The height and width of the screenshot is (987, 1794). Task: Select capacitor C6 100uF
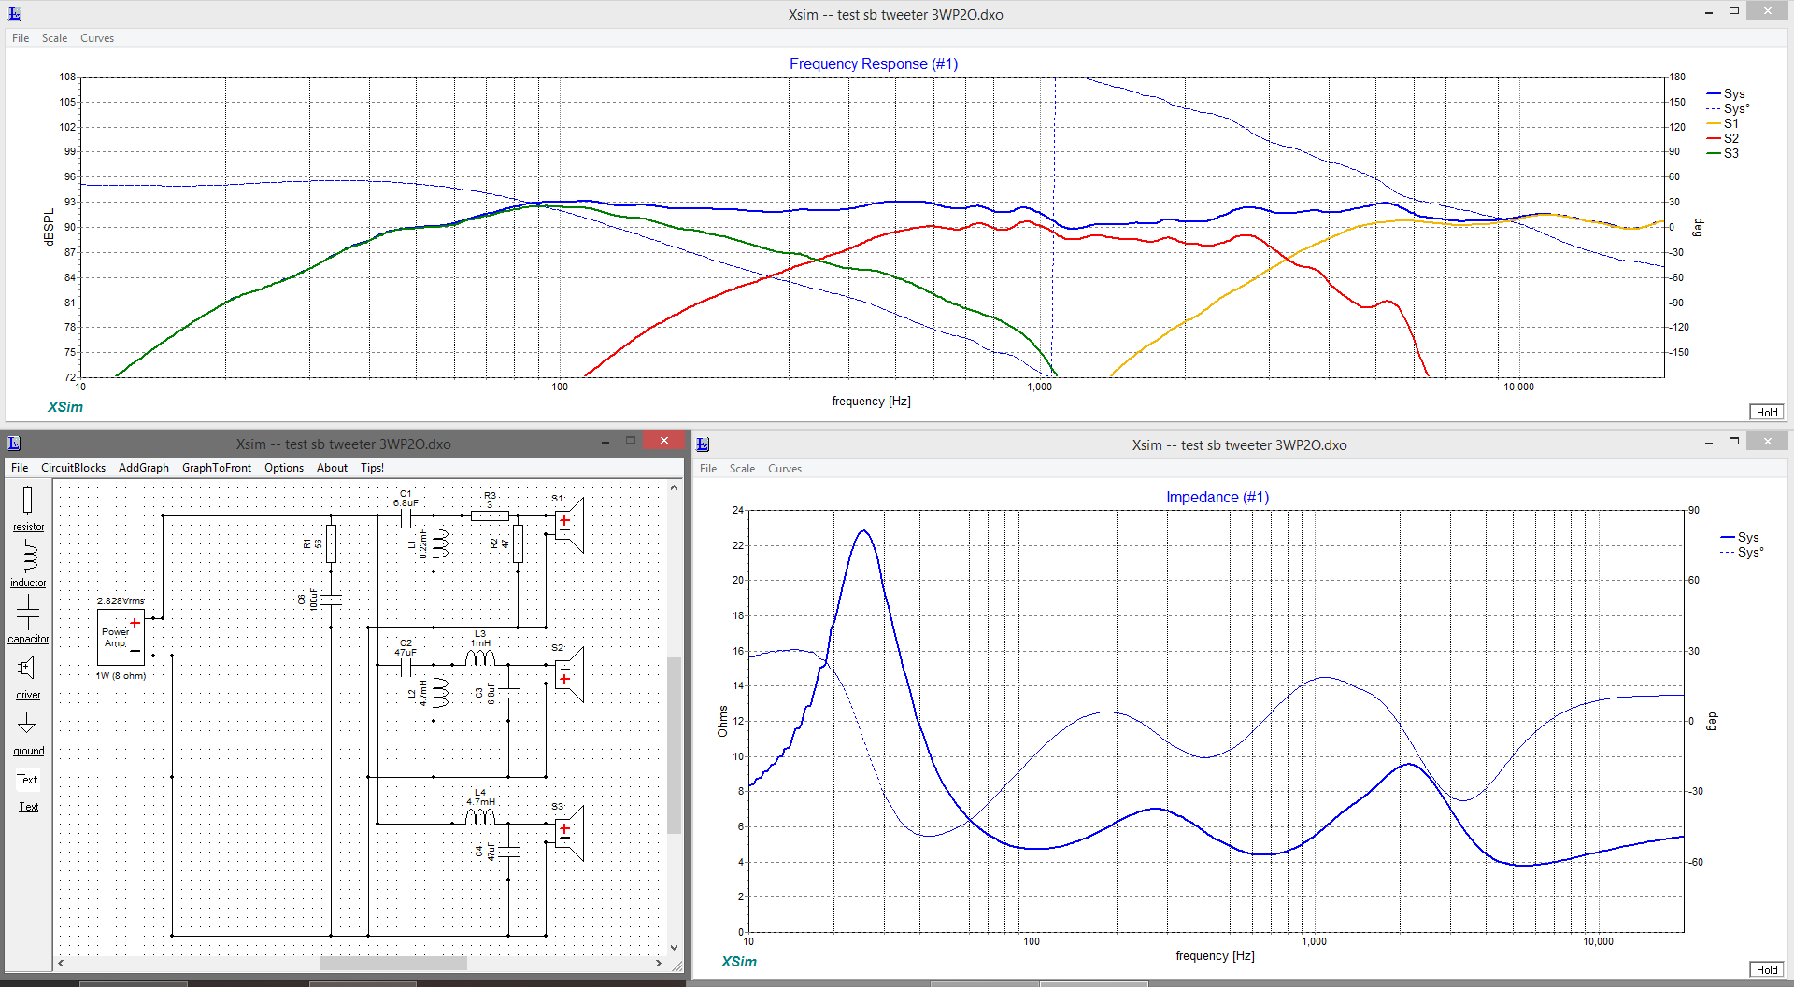331,599
